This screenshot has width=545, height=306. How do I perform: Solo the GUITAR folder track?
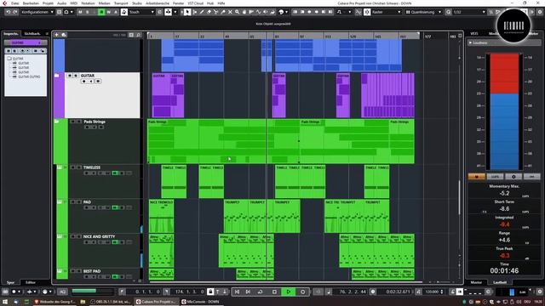pos(76,76)
